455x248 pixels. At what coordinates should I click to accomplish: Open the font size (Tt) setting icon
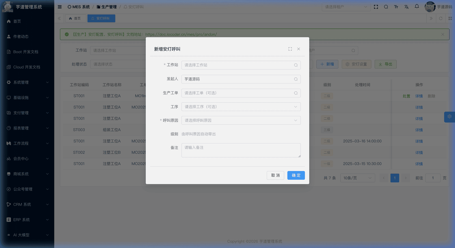click(x=396, y=7)
